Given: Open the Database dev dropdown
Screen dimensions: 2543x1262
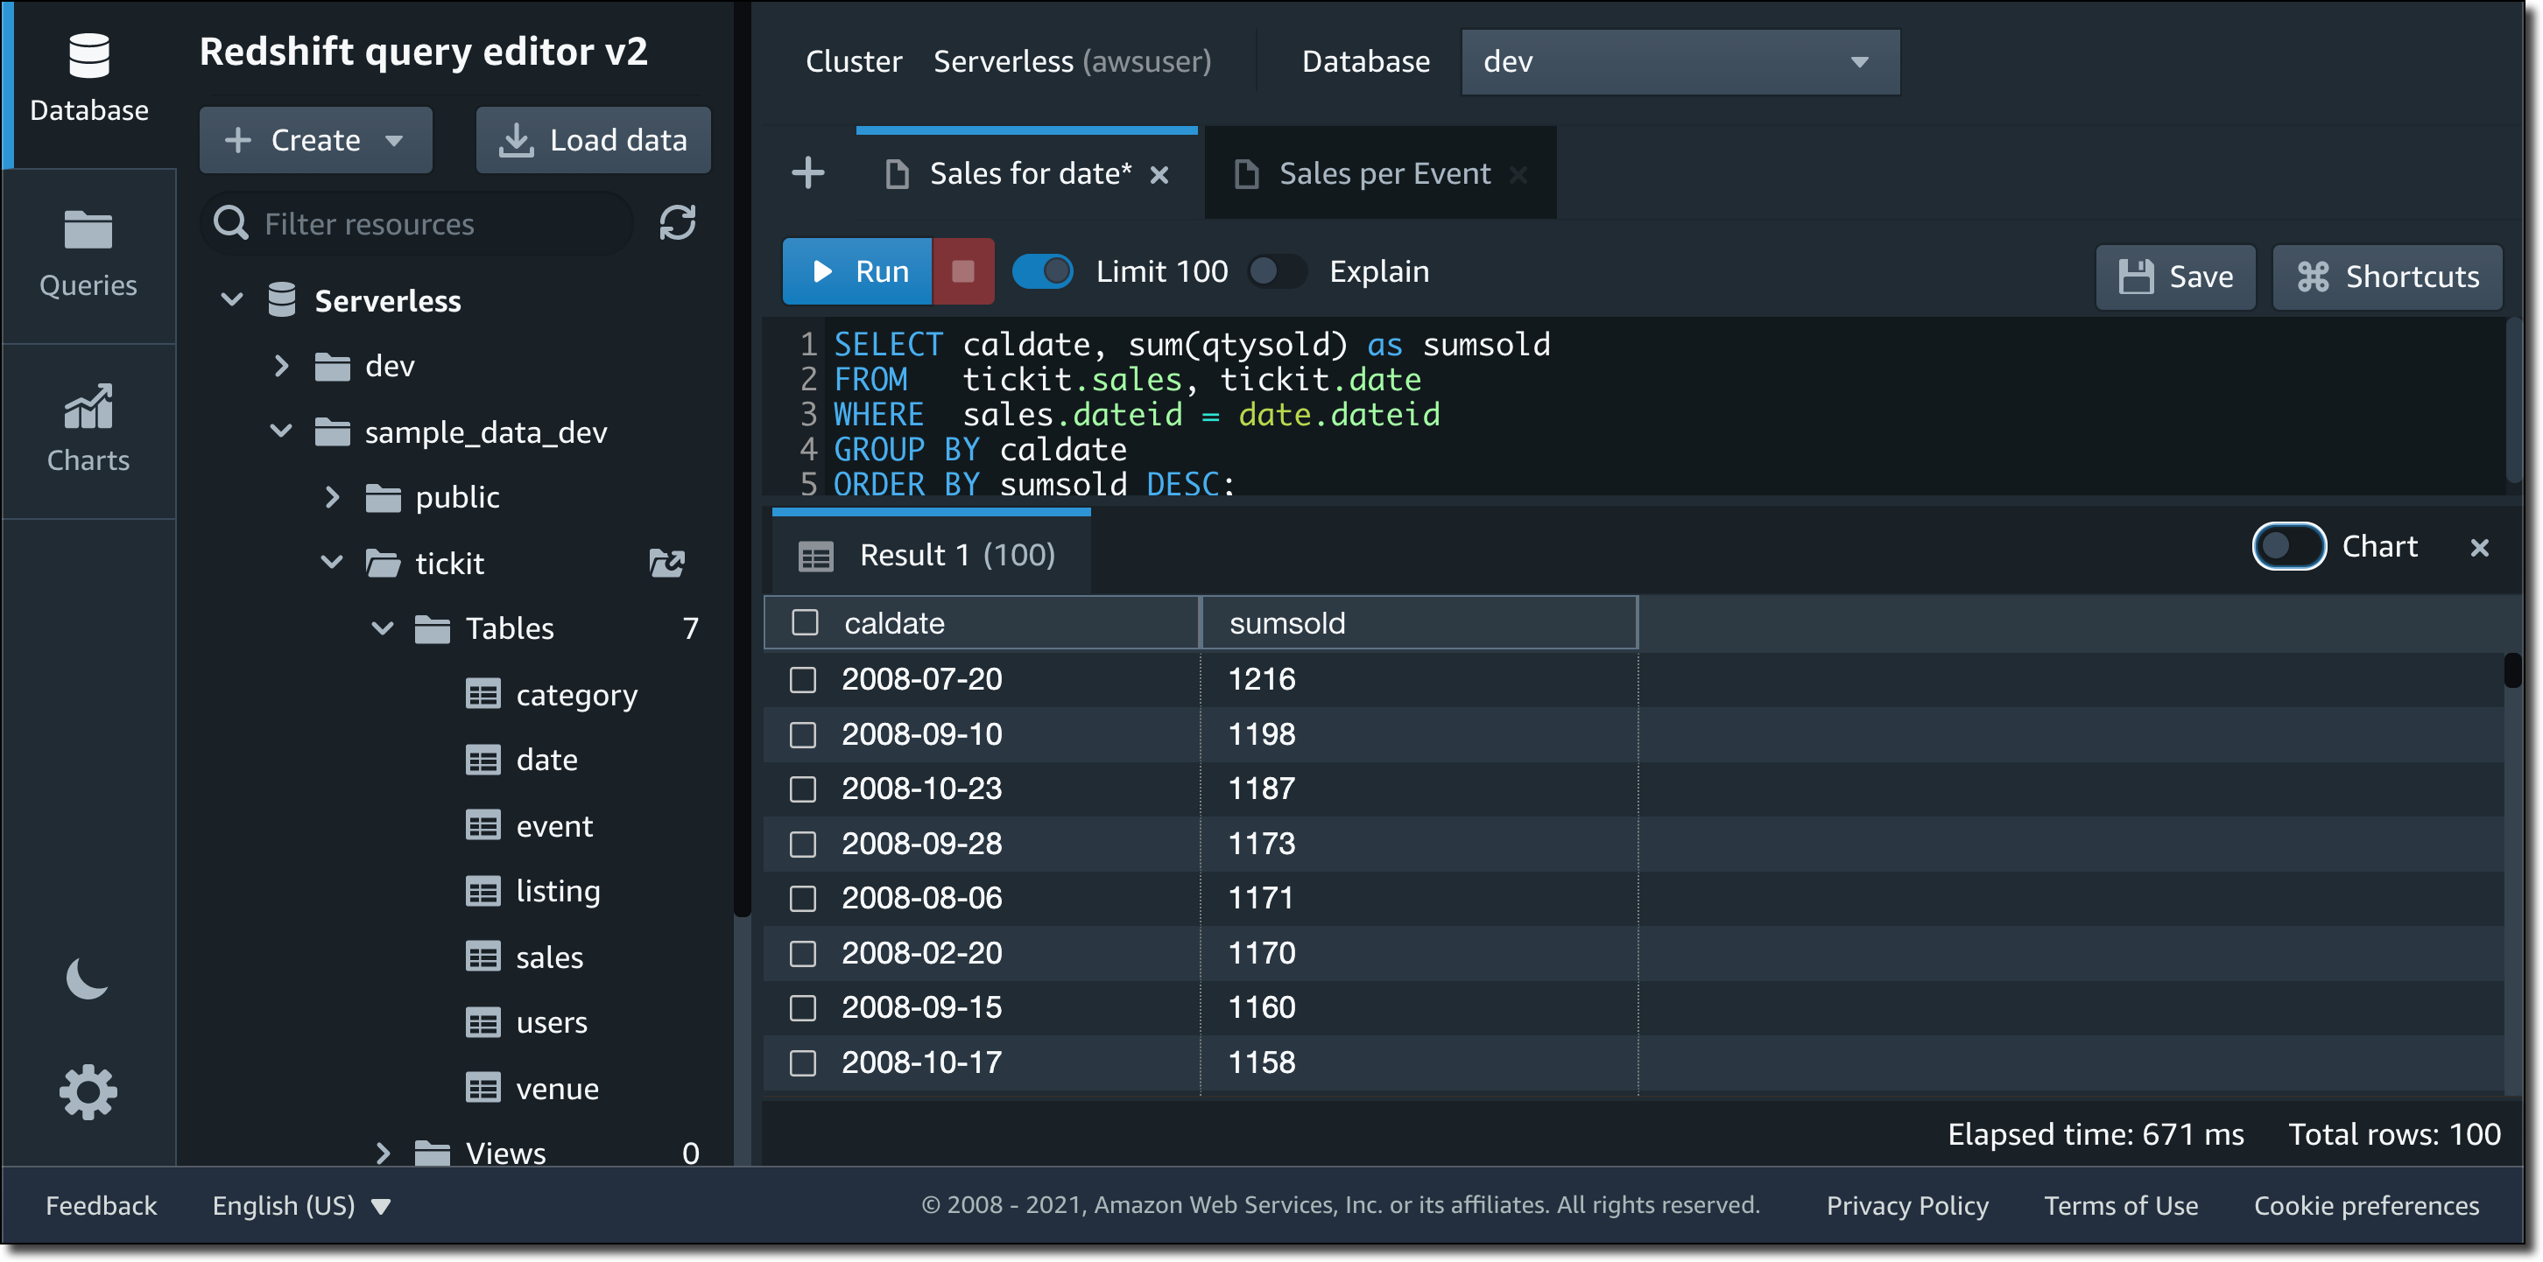Looking at the screenshot, I should (1680, 62).
